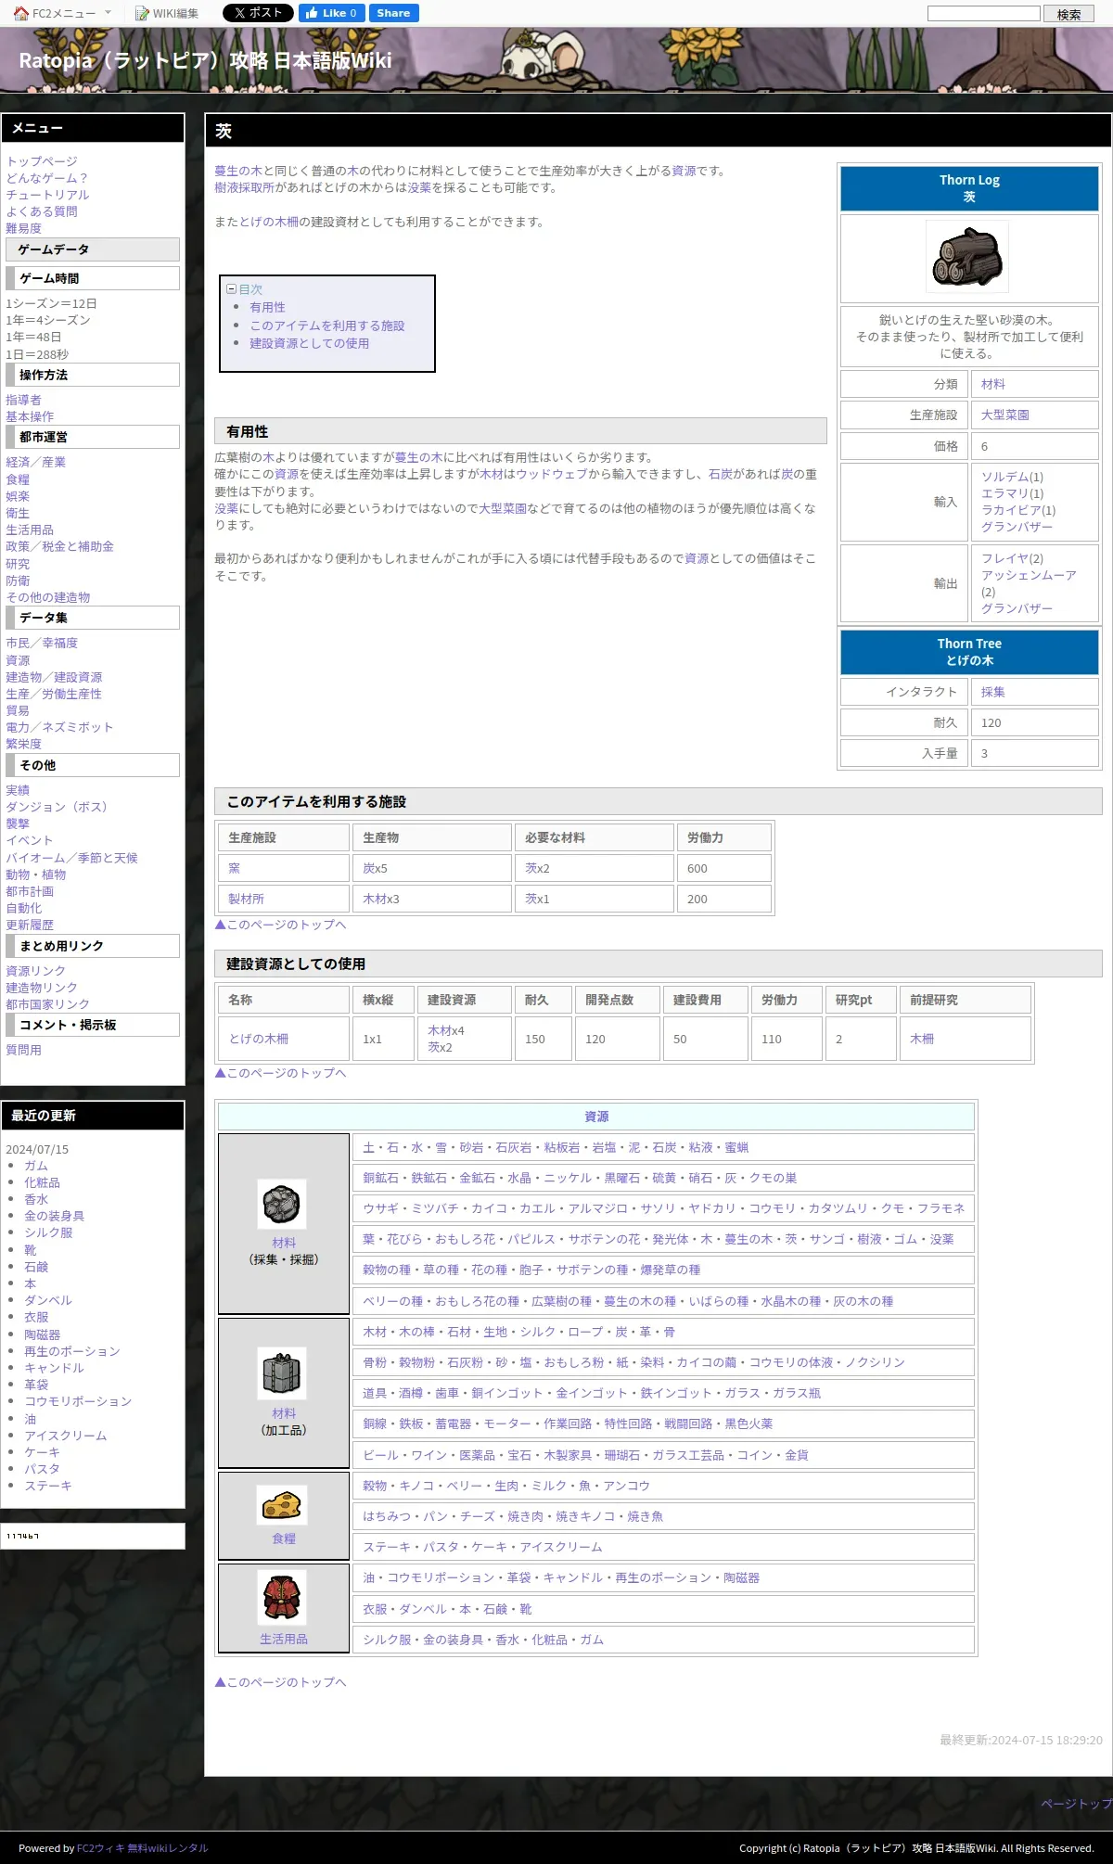
Task: Open 貿易 sidebar link
Action: coord(18,710)
